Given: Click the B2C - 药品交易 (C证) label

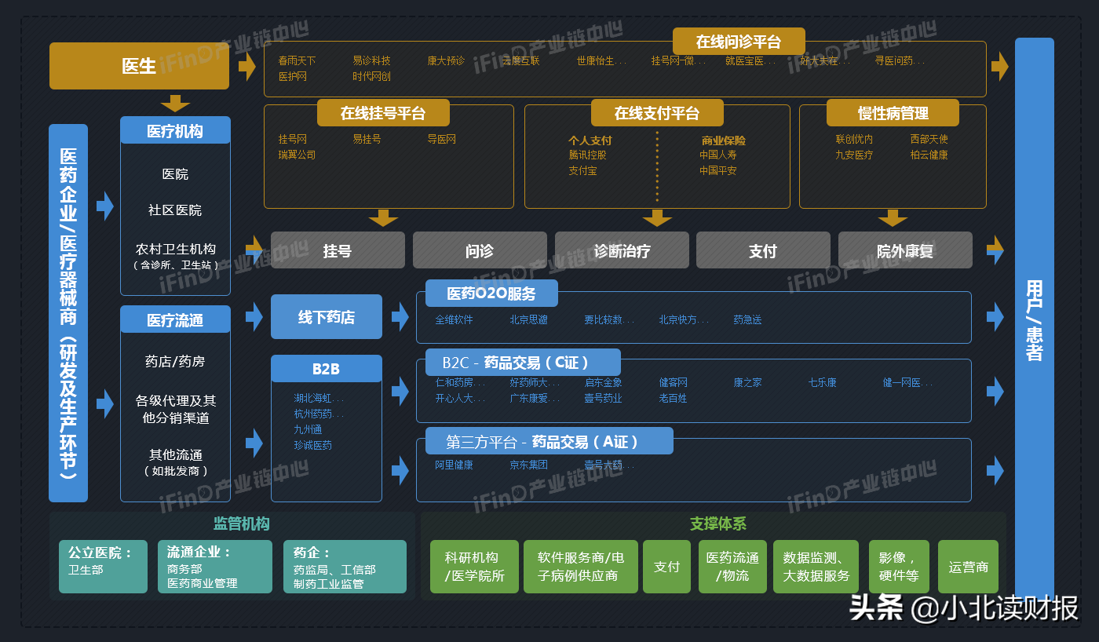Looking at the screenshot, I should click(523, 363).
